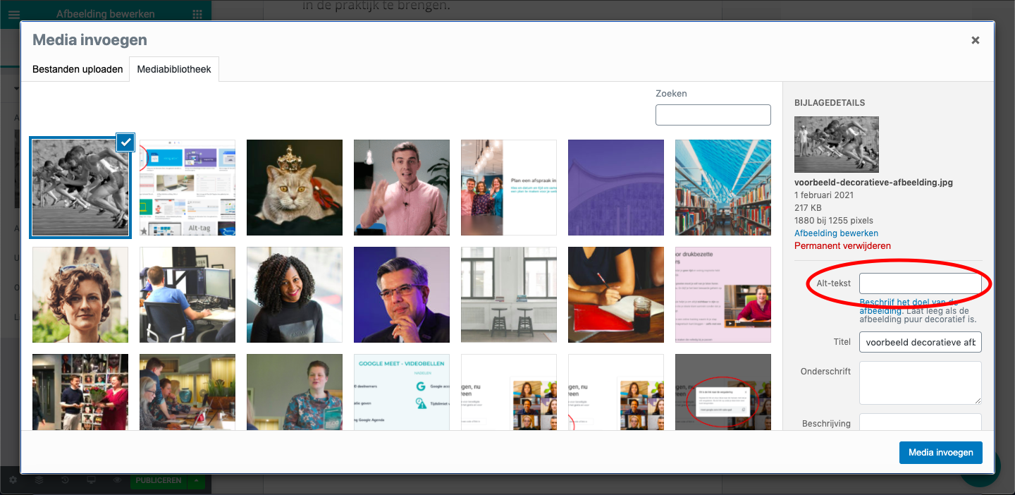
Task: Open the Elementor hamburger menu
Action: pos(14,14)
